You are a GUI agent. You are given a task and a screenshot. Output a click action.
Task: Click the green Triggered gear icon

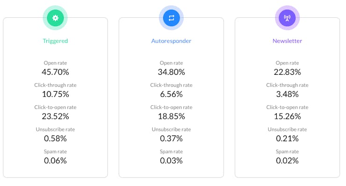point(55,18)
